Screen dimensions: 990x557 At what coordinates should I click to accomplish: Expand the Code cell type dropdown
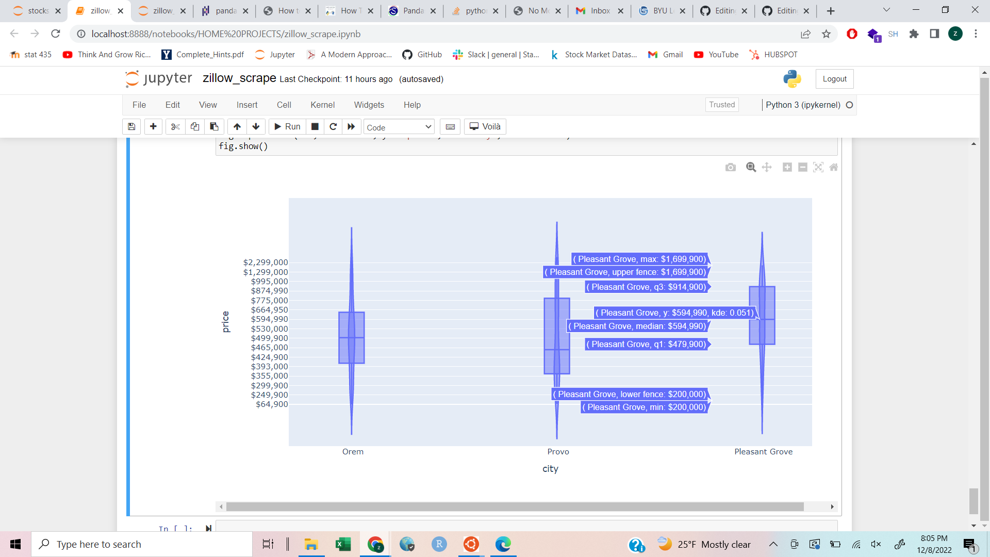click(399, 127)
